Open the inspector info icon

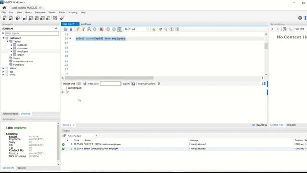coord(17,18)
